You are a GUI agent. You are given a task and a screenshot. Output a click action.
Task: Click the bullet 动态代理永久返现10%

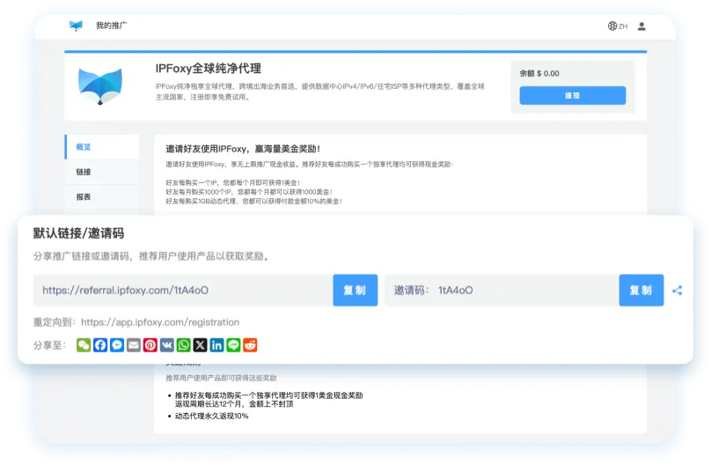point(212,416)
